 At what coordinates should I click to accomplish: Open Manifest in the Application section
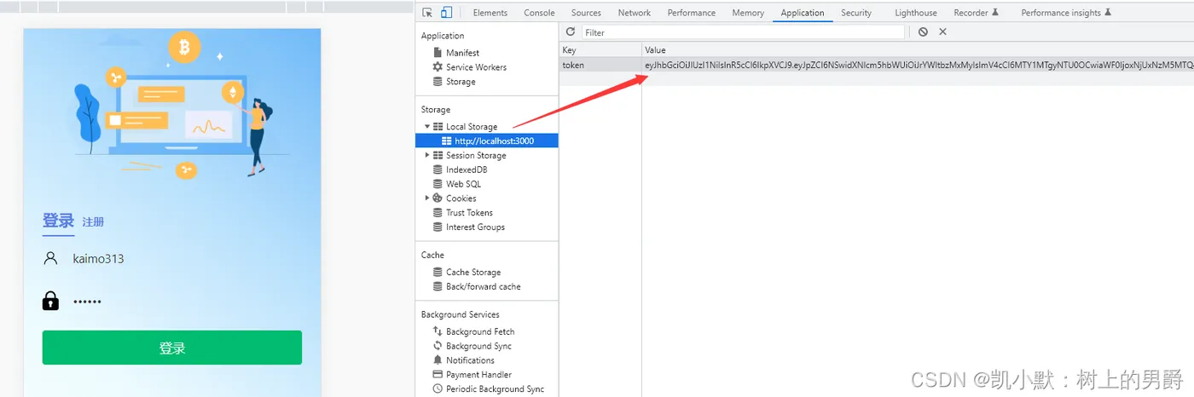click(462, 53)
